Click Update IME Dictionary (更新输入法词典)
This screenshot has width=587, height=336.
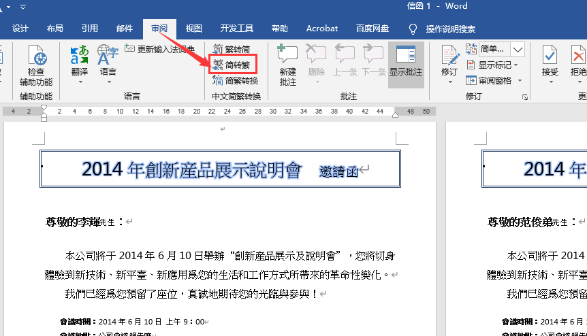tap(160, 49)
